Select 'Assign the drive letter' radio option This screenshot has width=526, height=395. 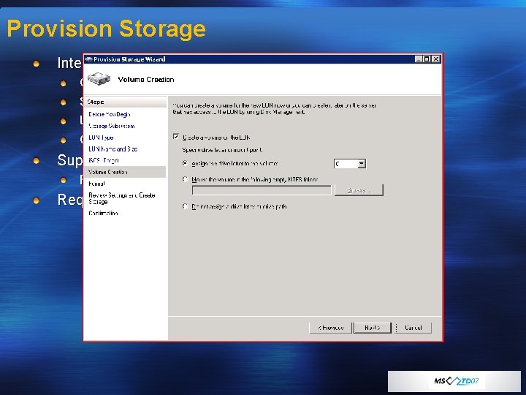[x=185, y=163]
